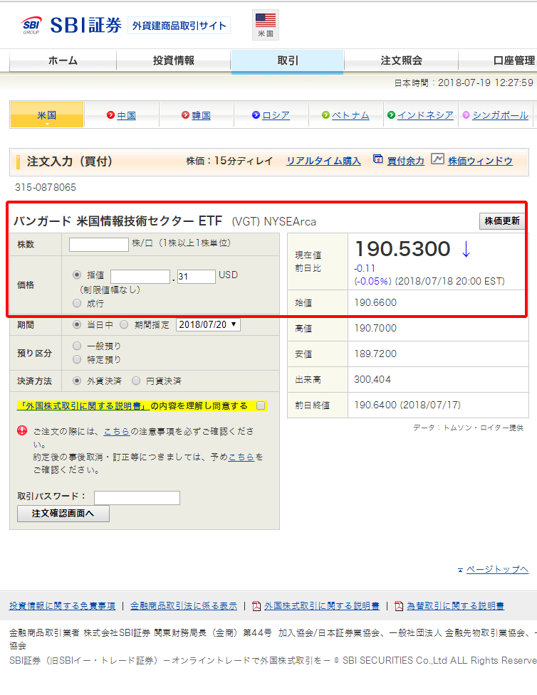This screenshot has width=537, height=695.
Task: Click the first こちら link about 注意事項
Action: coord(117,431)
